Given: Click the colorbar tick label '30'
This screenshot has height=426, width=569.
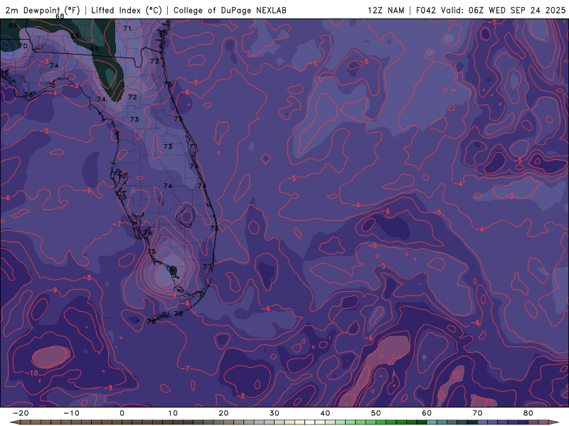Looking at the screenshot, I should coord(275,413).
